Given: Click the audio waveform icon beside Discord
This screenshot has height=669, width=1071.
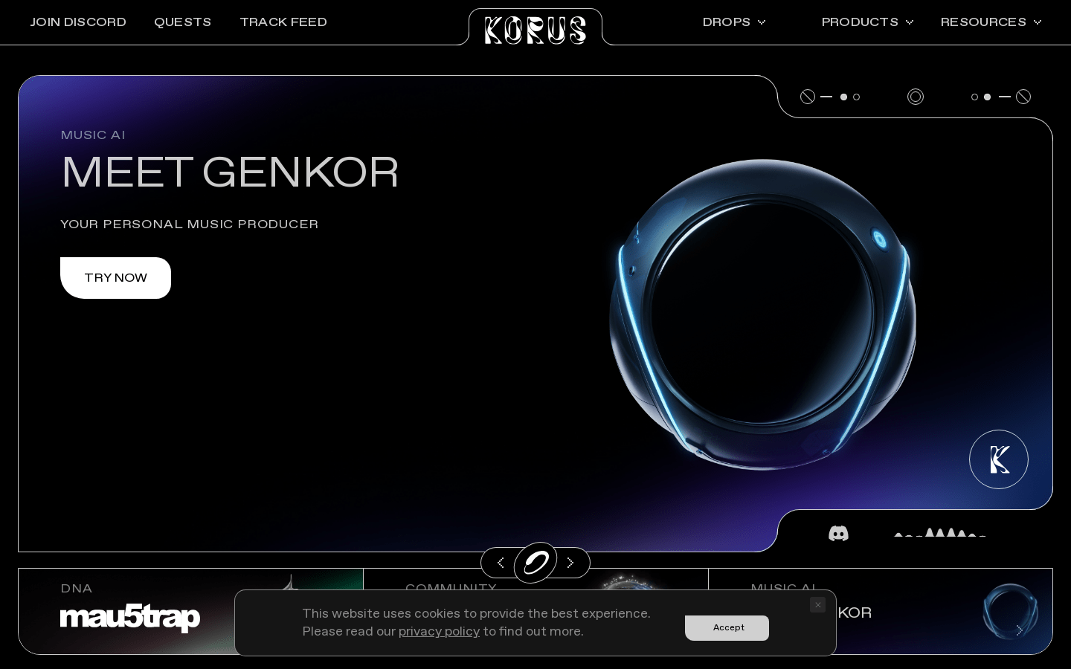Looking at the screenshot, I should tap(939, 532).
